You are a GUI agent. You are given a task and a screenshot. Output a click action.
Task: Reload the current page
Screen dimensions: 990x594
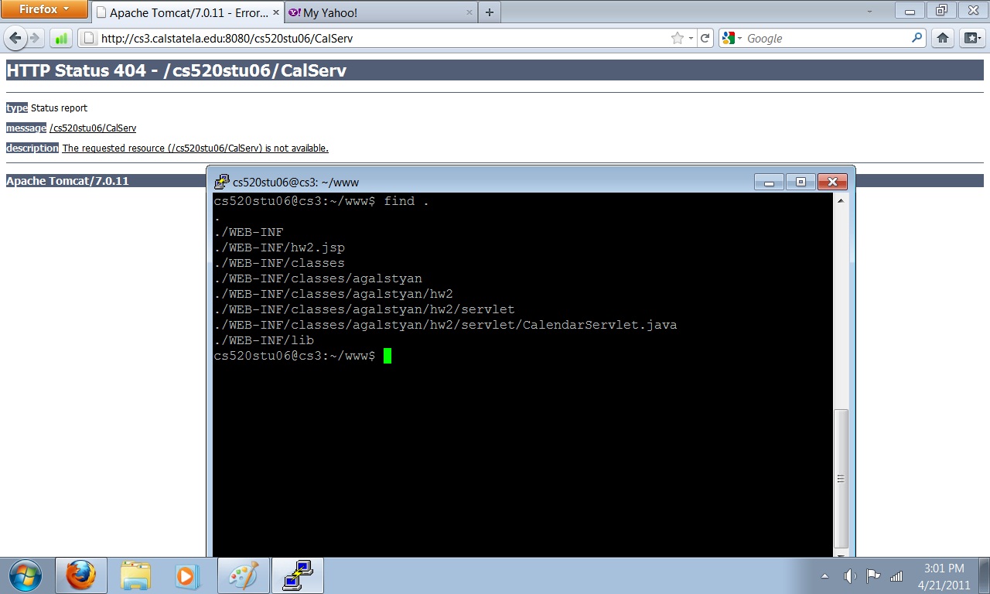click(x=705, y=38)
